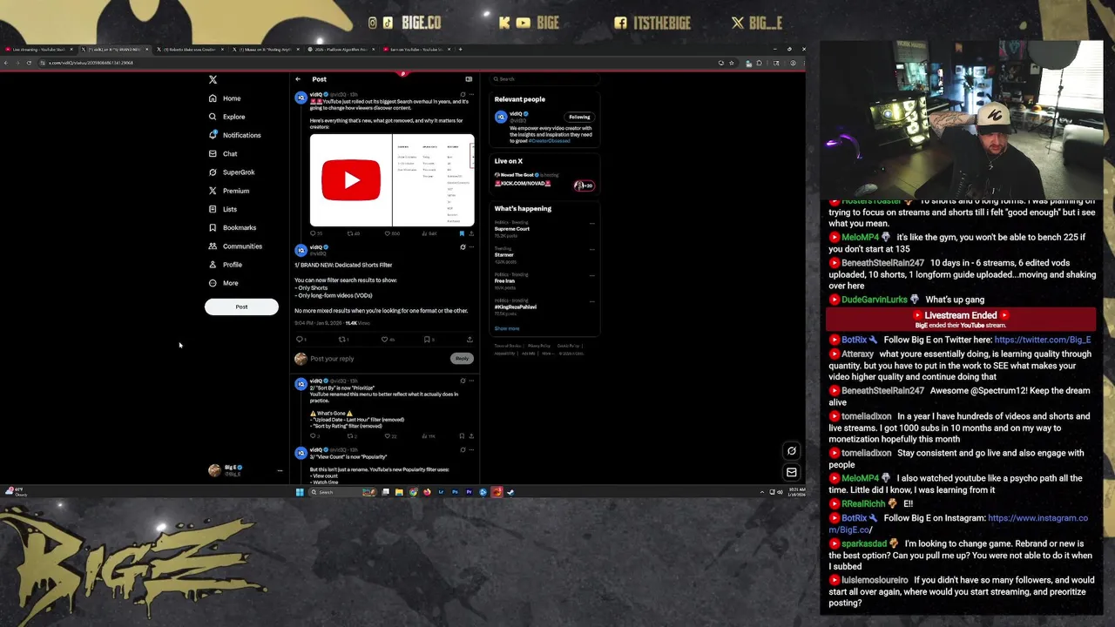Share the Dedicated Shorts Filter post
Screen dimensions: 1115x627
coord(470,340)
